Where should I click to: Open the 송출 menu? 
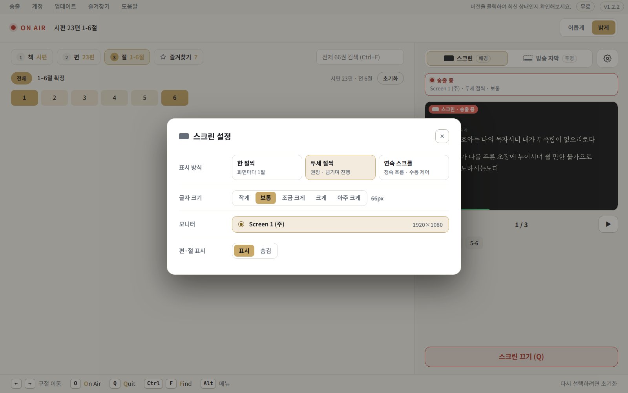15,7
